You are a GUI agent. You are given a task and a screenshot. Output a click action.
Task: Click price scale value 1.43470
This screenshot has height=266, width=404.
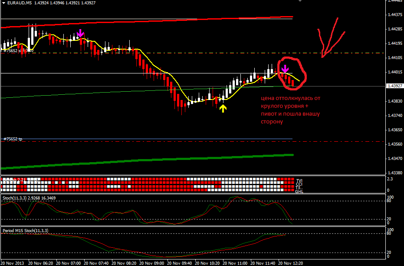[395, 158]
